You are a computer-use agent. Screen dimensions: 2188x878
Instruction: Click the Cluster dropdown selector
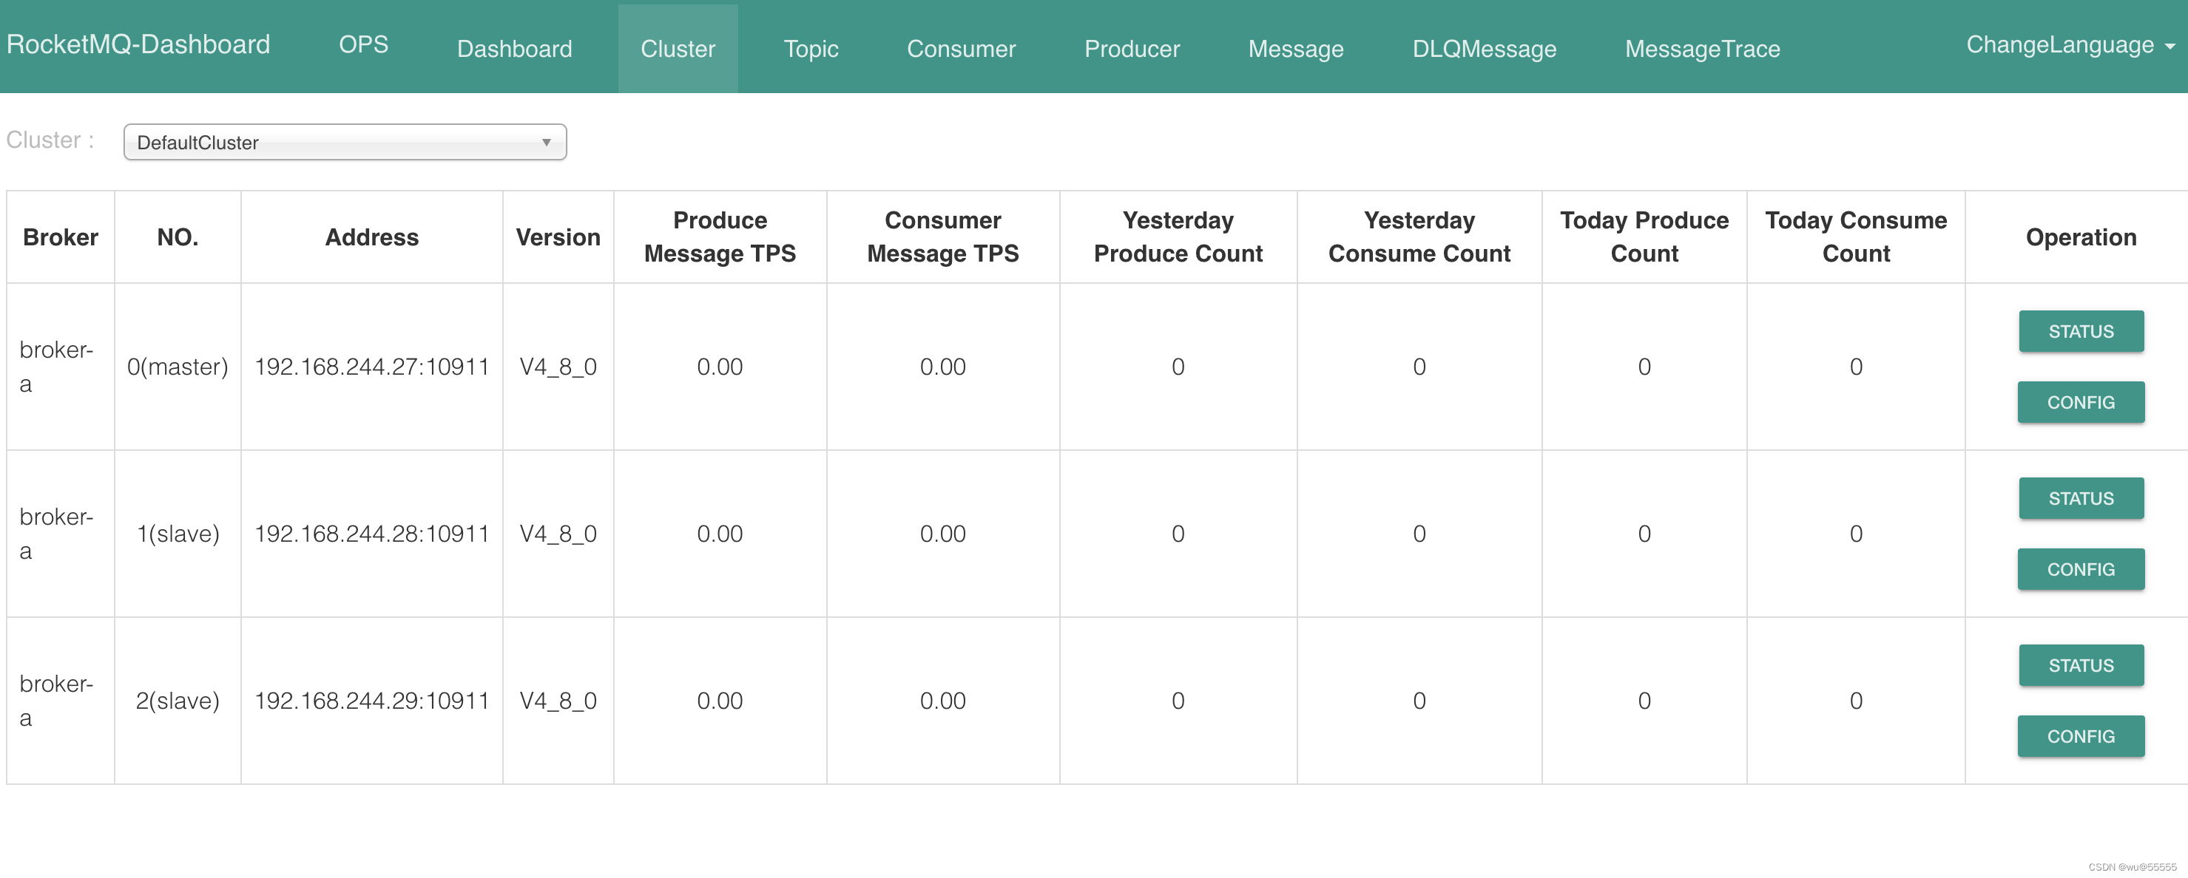343,140
